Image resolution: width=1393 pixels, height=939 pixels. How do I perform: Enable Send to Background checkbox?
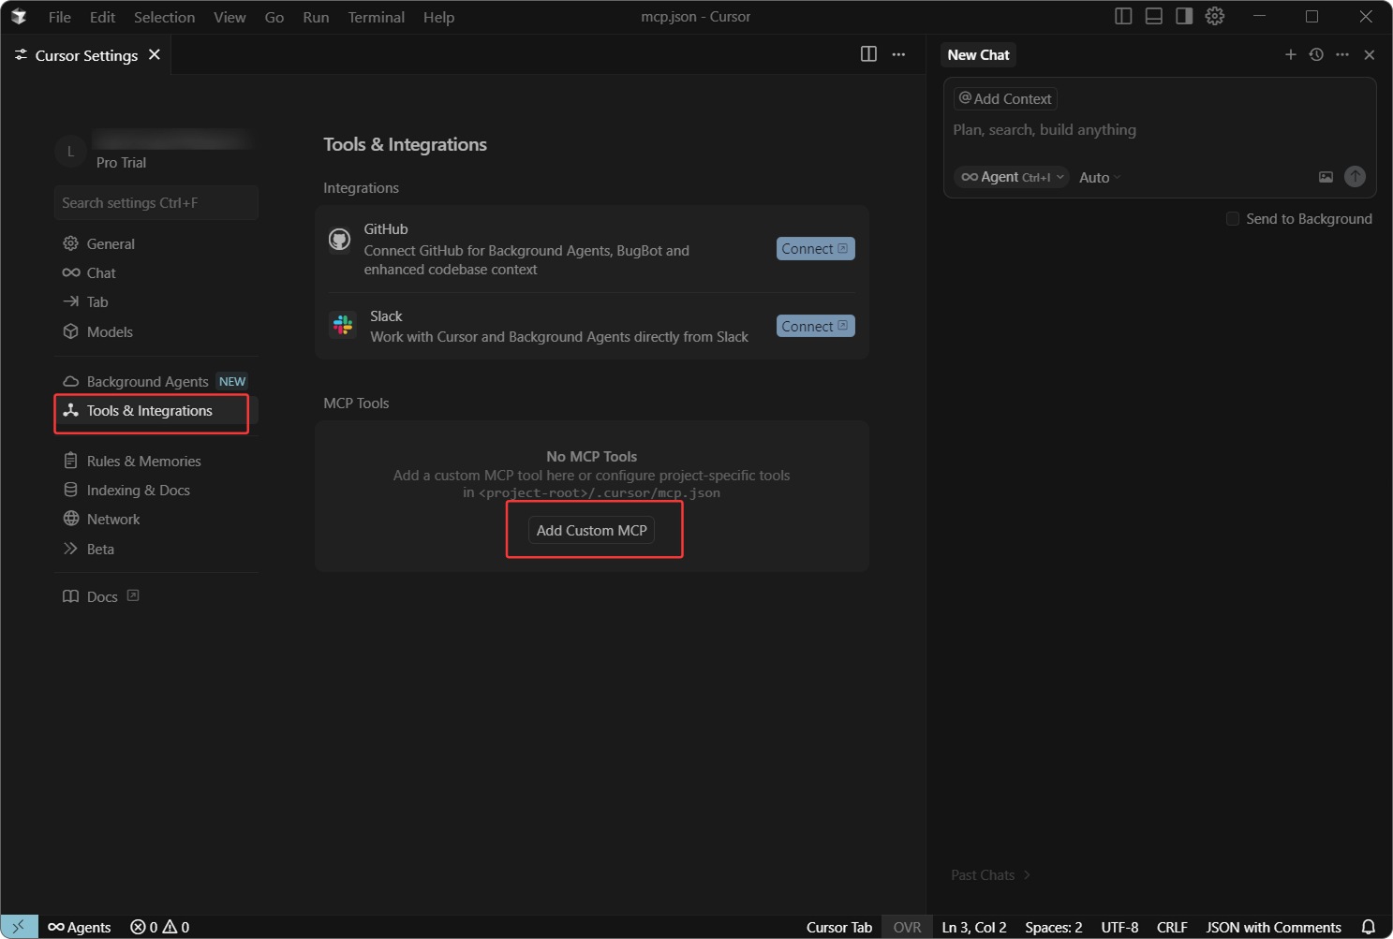click(1233, 218)
